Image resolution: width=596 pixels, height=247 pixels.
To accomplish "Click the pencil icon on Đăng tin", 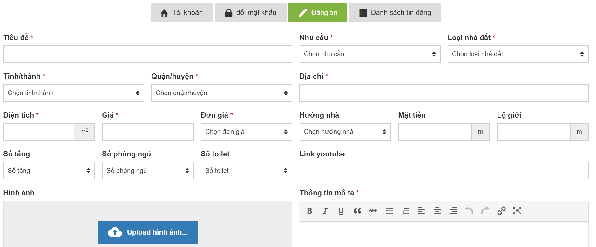I will click(303, 13).
